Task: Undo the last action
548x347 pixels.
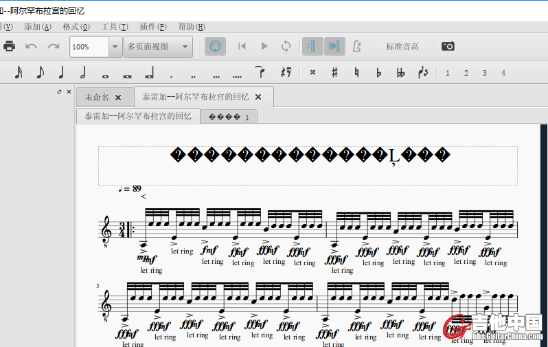Action: tap(31, 46)
